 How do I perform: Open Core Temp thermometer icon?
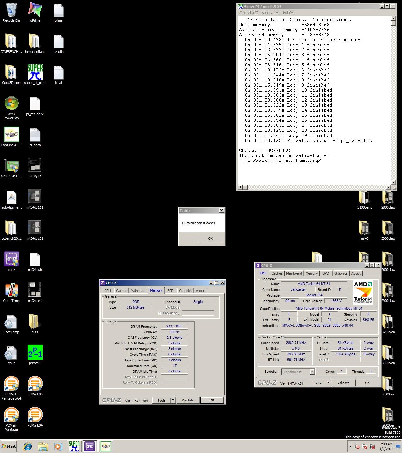pyautogui.click(x=11, y=293)
